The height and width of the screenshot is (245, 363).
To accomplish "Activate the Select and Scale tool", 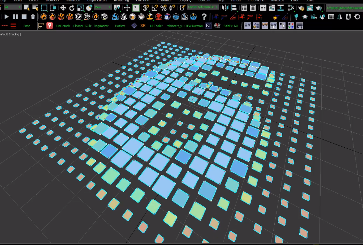I will (80, 8).
